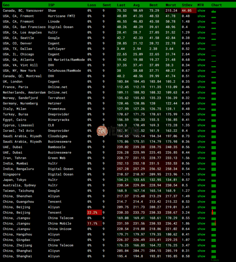The image size is (236, 262).
Task: Click the MTR column header
Action: tap(200, 5)
